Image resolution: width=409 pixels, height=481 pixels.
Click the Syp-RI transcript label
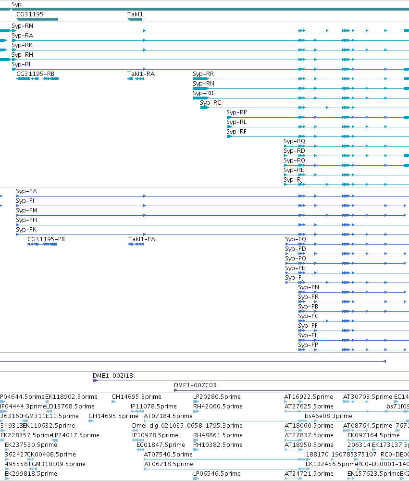coord(21,64)
